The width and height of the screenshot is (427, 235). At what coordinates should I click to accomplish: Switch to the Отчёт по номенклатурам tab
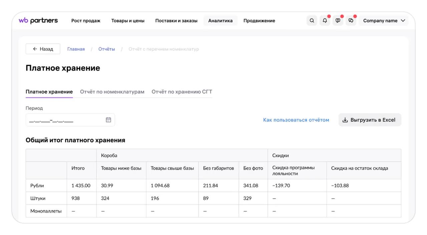112,92
